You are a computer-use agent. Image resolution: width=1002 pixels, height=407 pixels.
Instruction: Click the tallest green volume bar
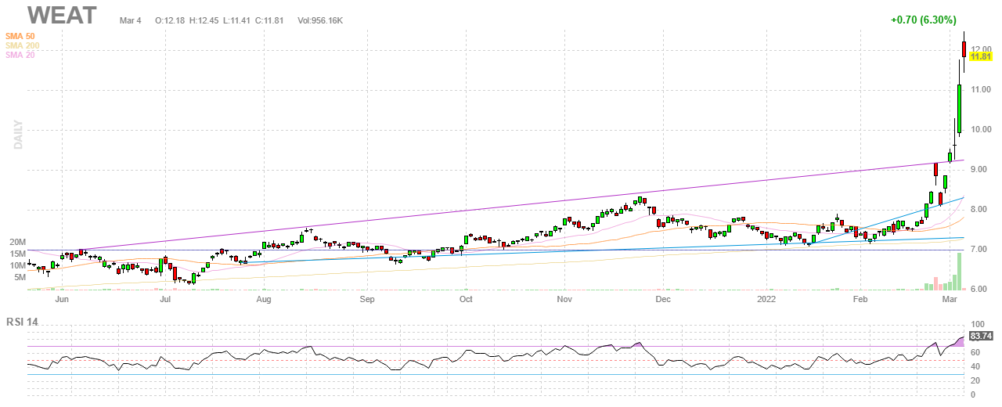point(959,271)
